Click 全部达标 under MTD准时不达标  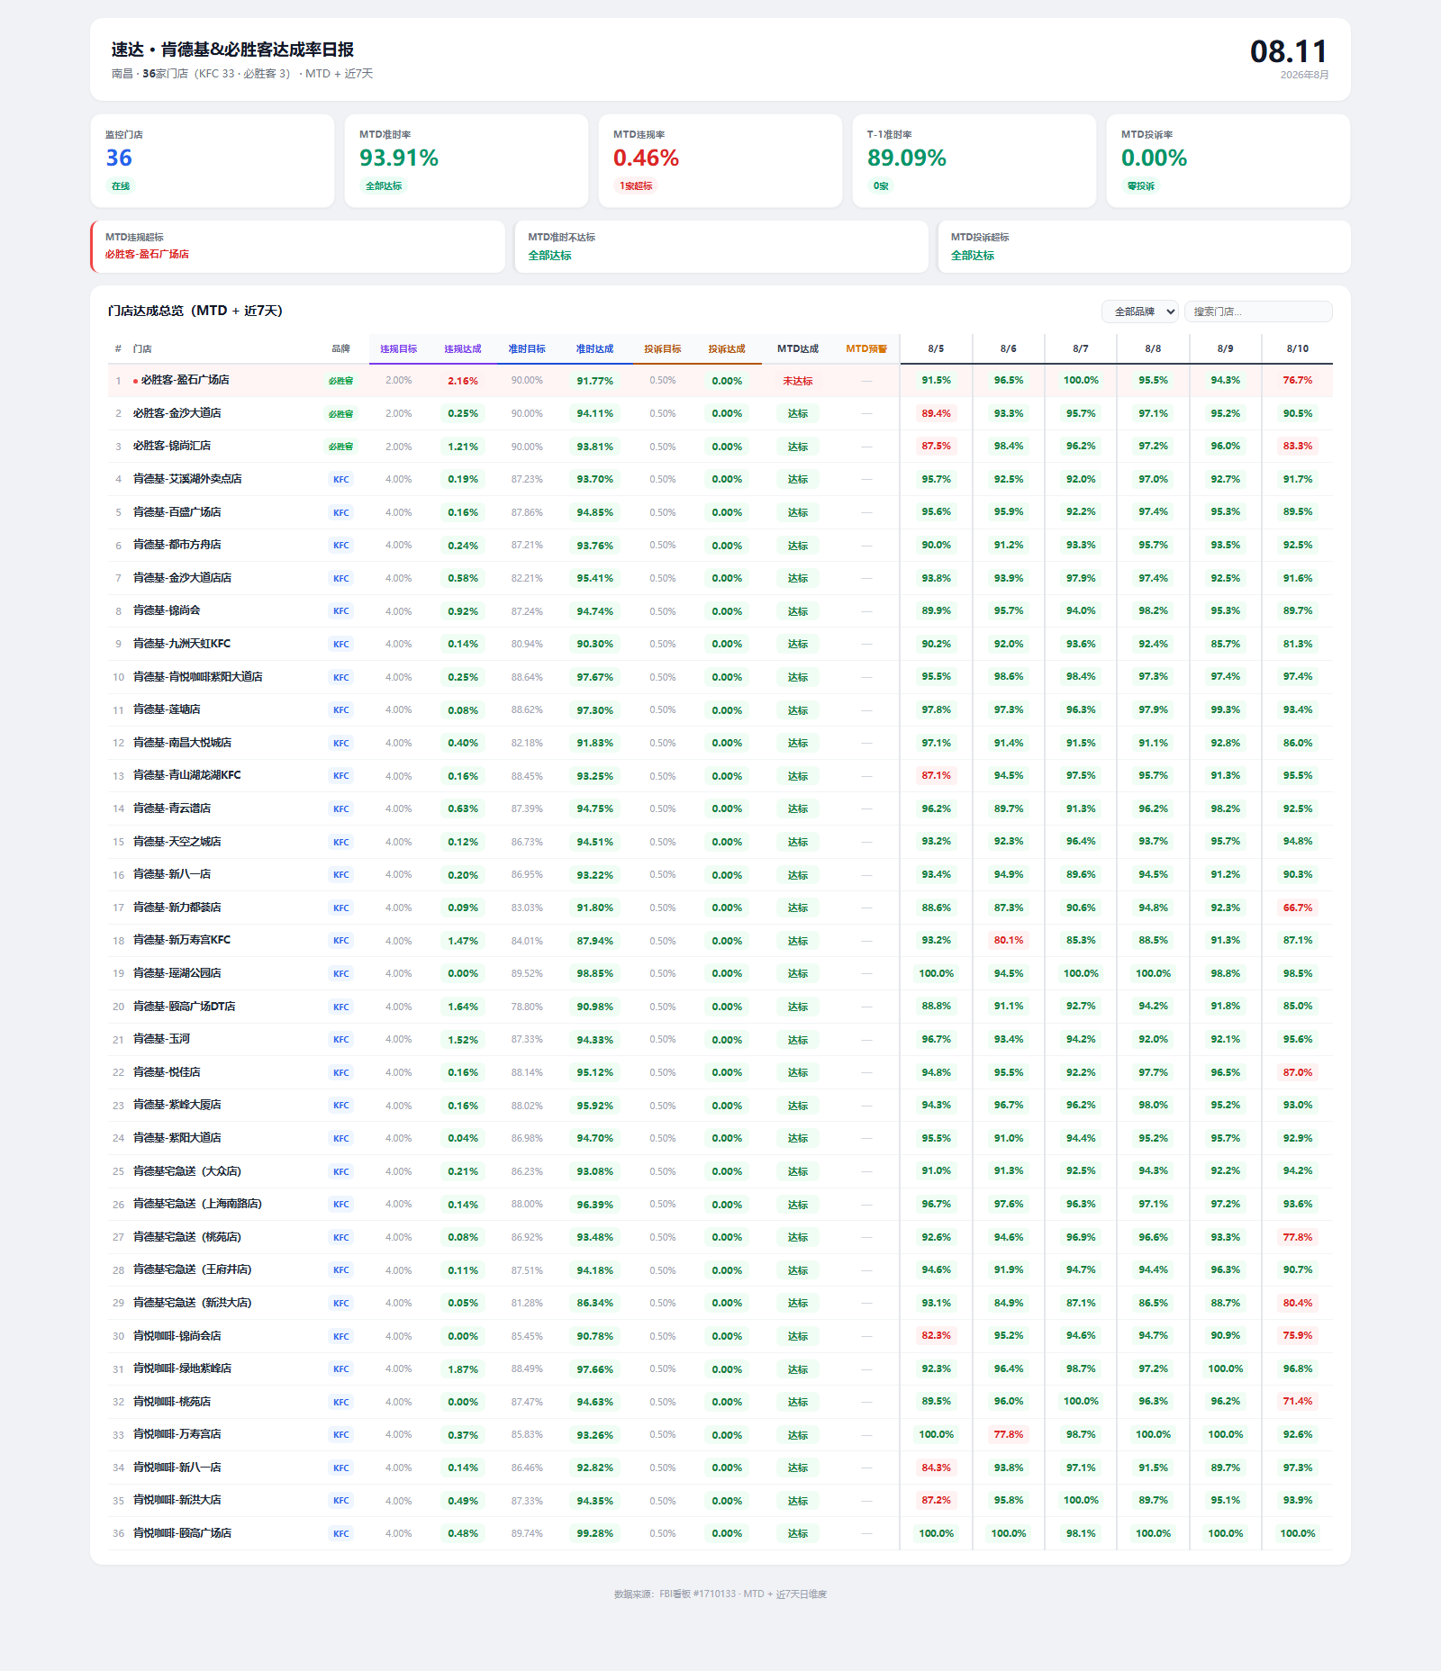(x=549, y=256)
